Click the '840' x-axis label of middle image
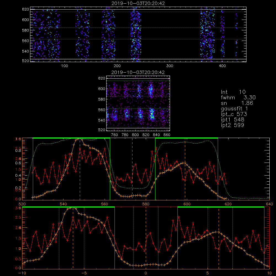This screenshot has width=276, height=276. (156, 135)
